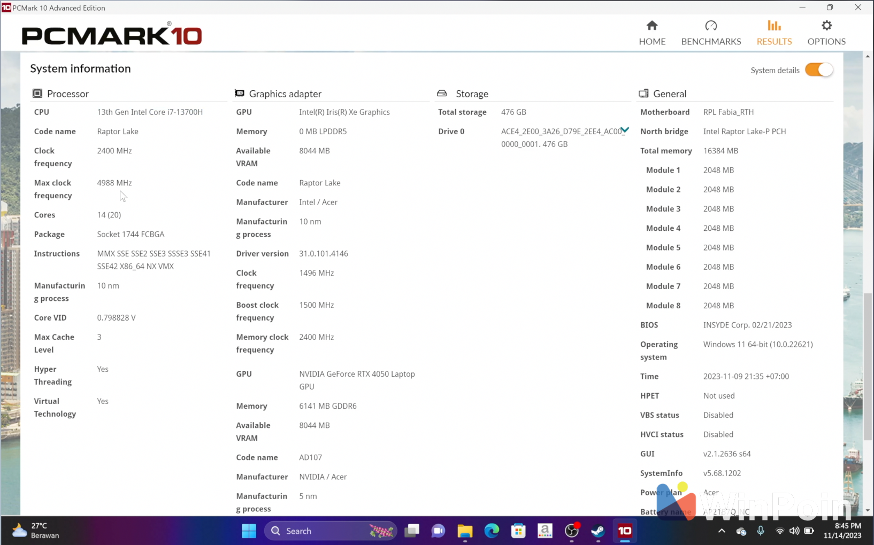Select the driver version 31.0.101.4146
874x545 pixels.
[x=324, y=253]
